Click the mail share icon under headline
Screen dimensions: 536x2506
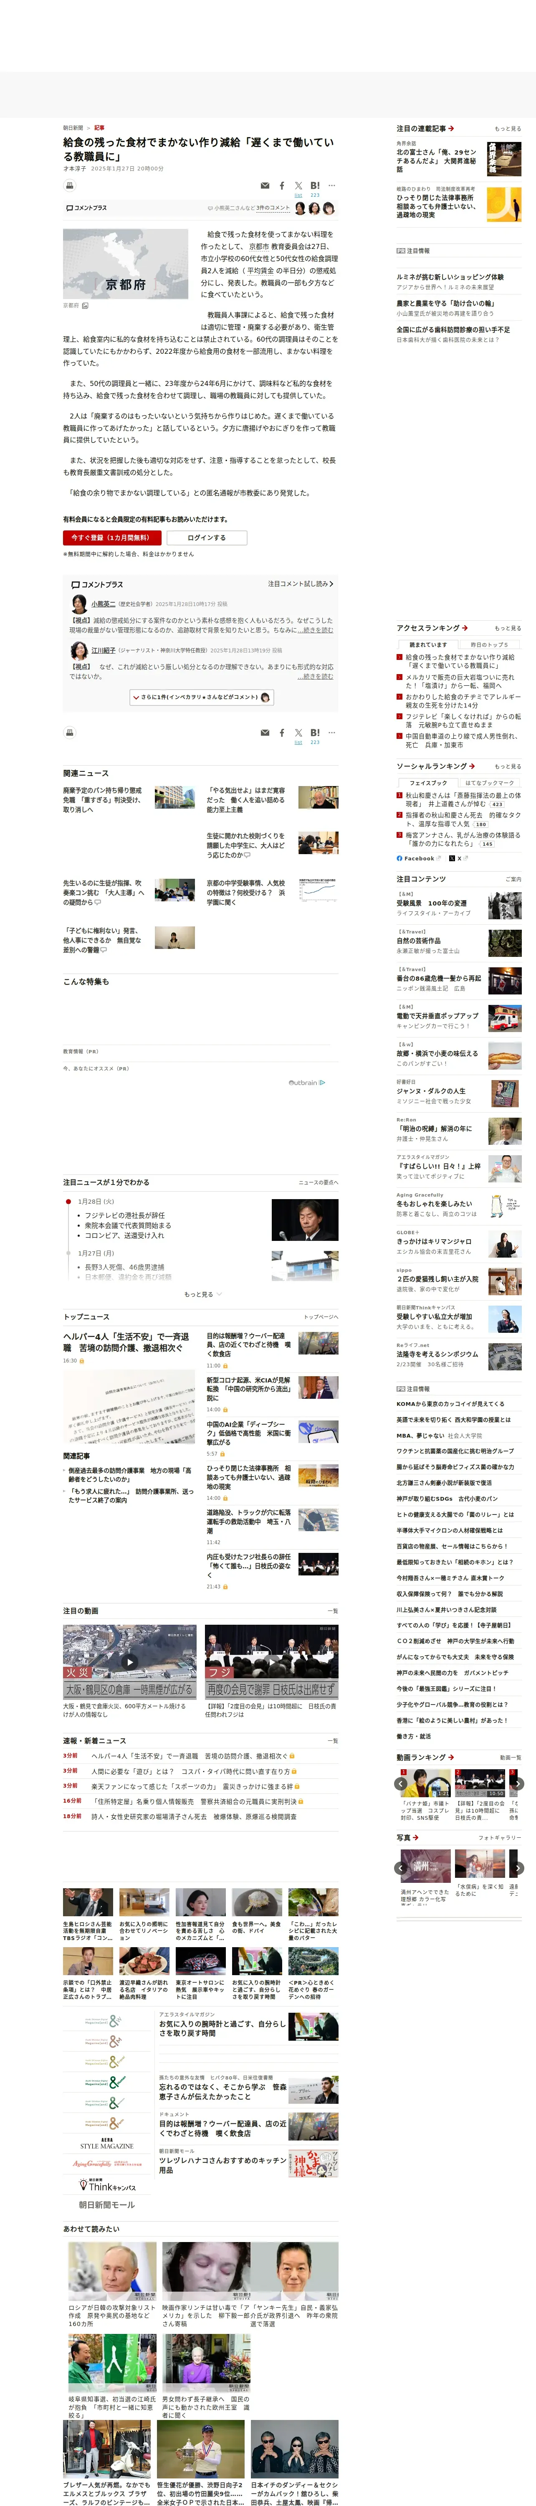[x=265, y=186]
